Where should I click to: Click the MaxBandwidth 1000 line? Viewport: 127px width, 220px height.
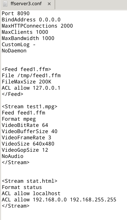[28, 38]
